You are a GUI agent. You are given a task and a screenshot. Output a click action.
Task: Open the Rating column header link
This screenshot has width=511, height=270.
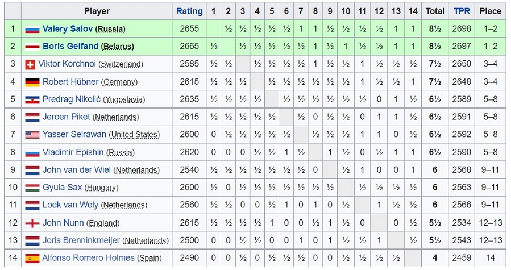189,11
